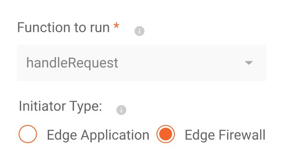
Task: Click the handleRequest text in the combo box
Action: [x=73, y=63]
